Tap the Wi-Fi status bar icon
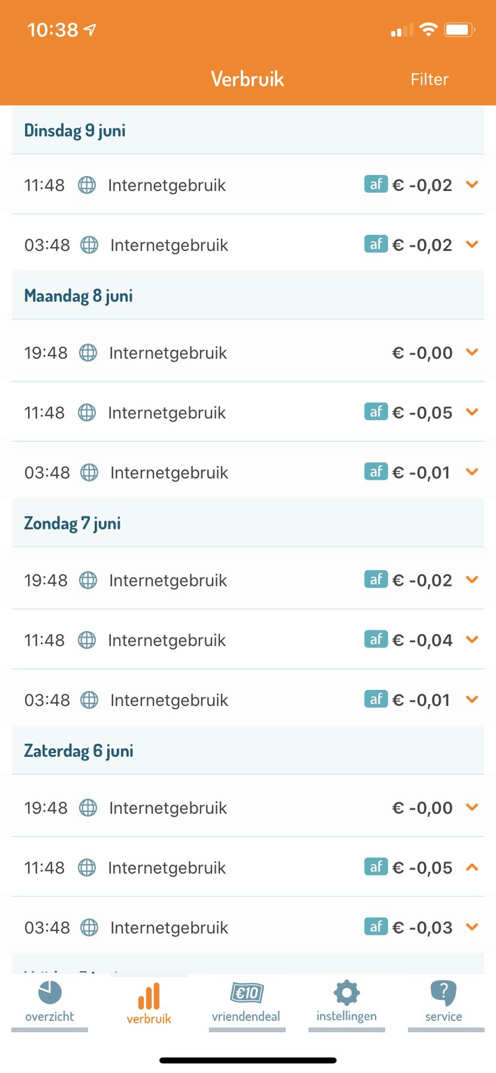This screenshot has width=496, height=1073. point(428,30)
